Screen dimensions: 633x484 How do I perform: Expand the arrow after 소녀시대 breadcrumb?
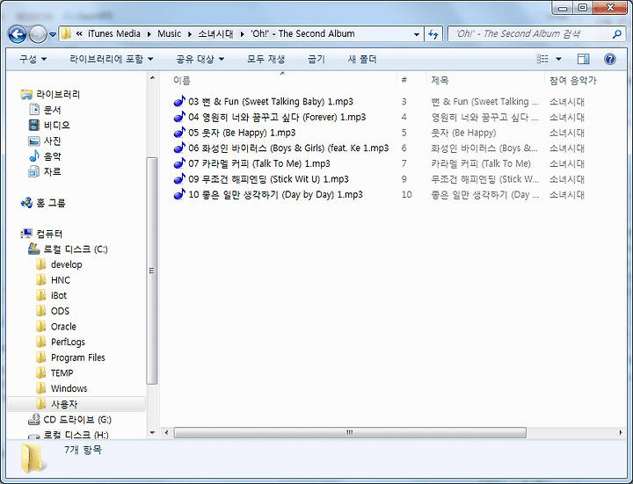pos(243,34)
